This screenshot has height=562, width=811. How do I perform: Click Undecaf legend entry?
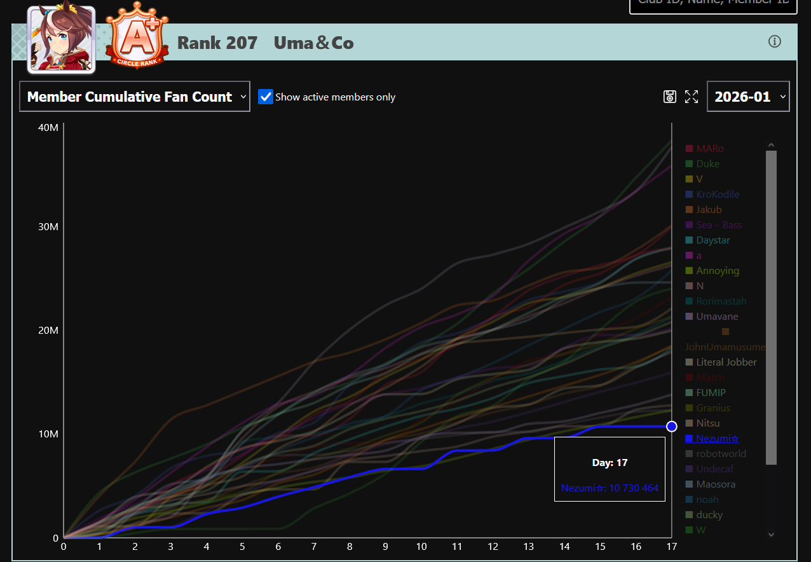709,469
